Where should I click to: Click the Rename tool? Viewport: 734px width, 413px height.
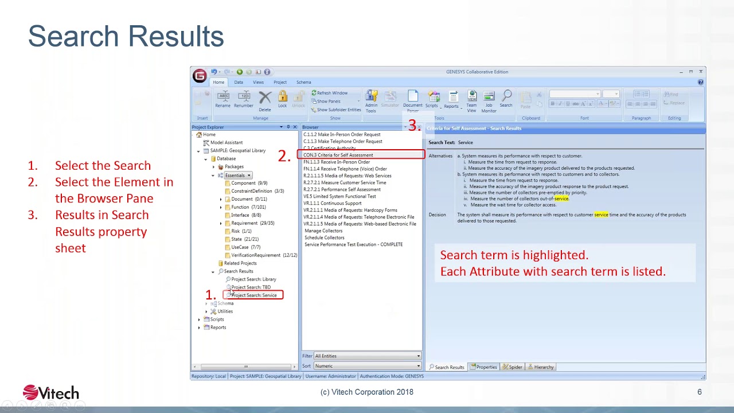point(223,99)
